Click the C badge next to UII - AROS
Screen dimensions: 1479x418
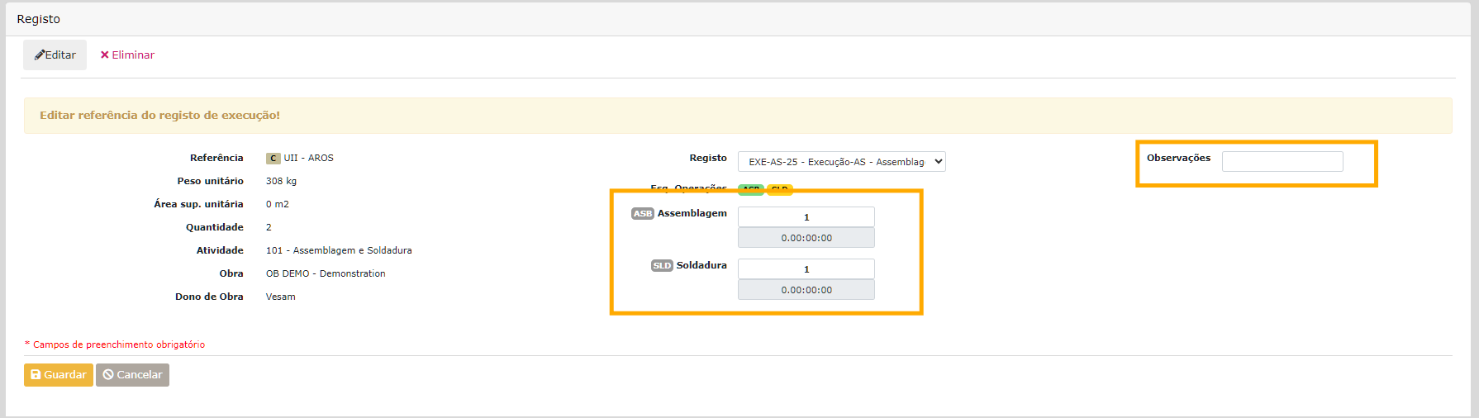(x=273, y=159)
